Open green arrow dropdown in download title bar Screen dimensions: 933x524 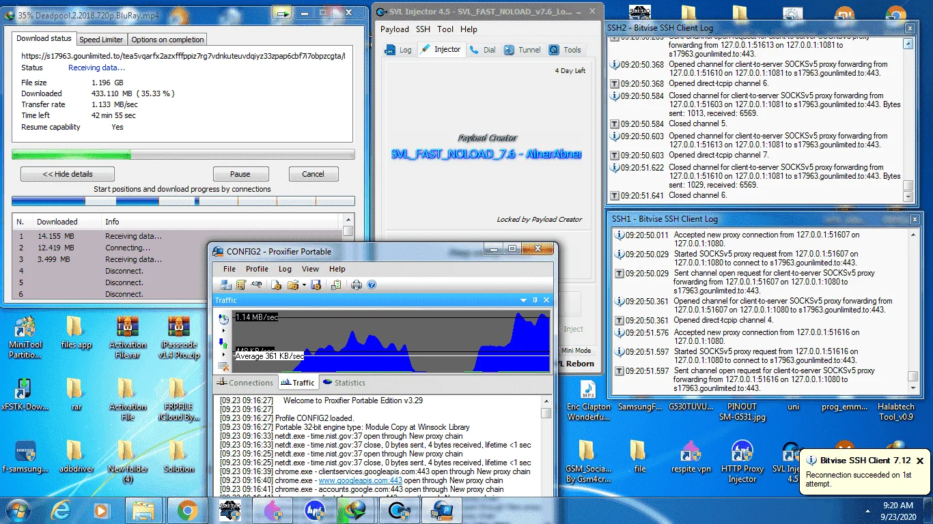coord(281,14)
